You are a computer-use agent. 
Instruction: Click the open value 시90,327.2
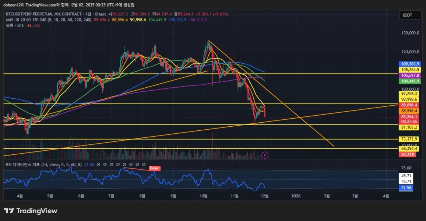(x=118, y=14)
